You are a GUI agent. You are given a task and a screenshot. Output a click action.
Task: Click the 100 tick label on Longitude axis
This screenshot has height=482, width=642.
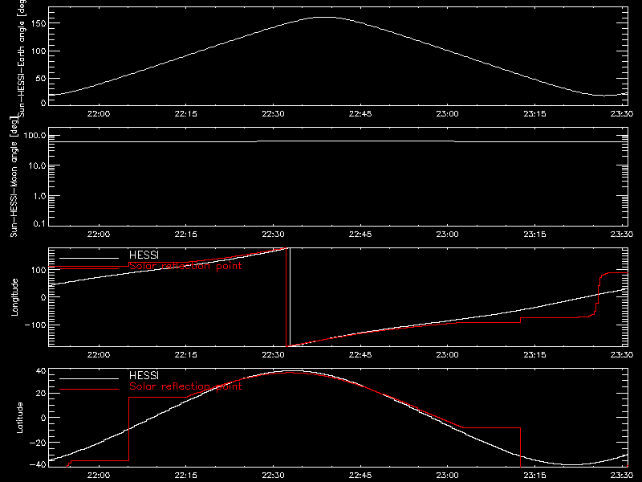coord(38,270)
